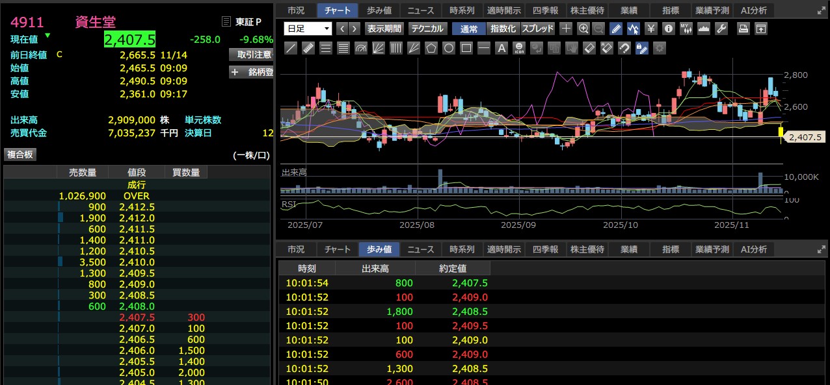
Task: Click the + 銘柄登 register stock button
Action: pyautogui.click(x=251, y=72)
